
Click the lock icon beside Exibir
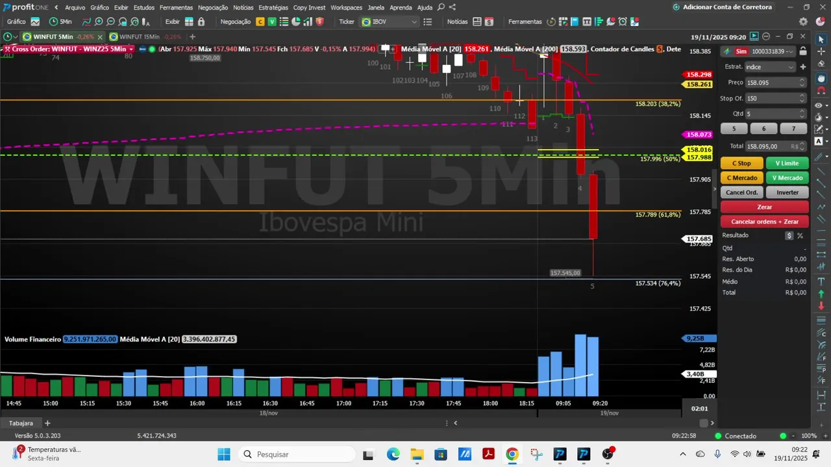click(201, 21)
